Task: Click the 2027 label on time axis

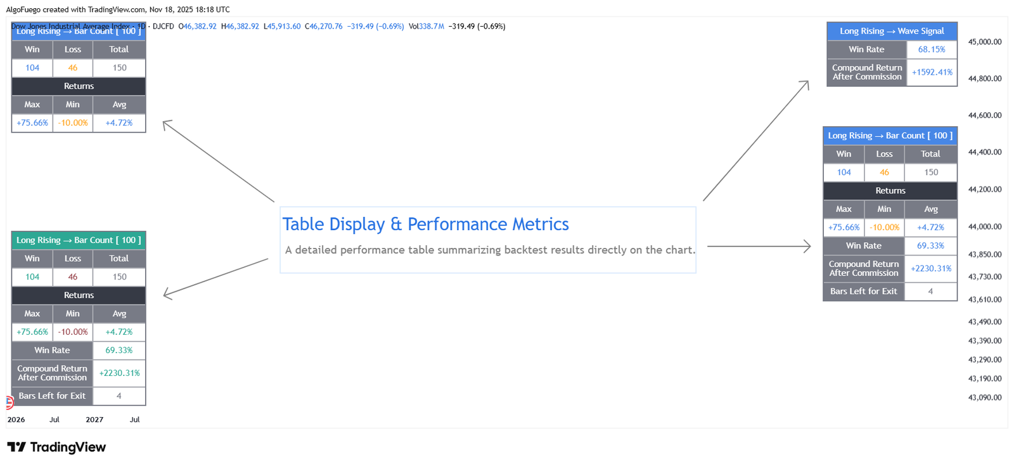Action: coord(94,420)
